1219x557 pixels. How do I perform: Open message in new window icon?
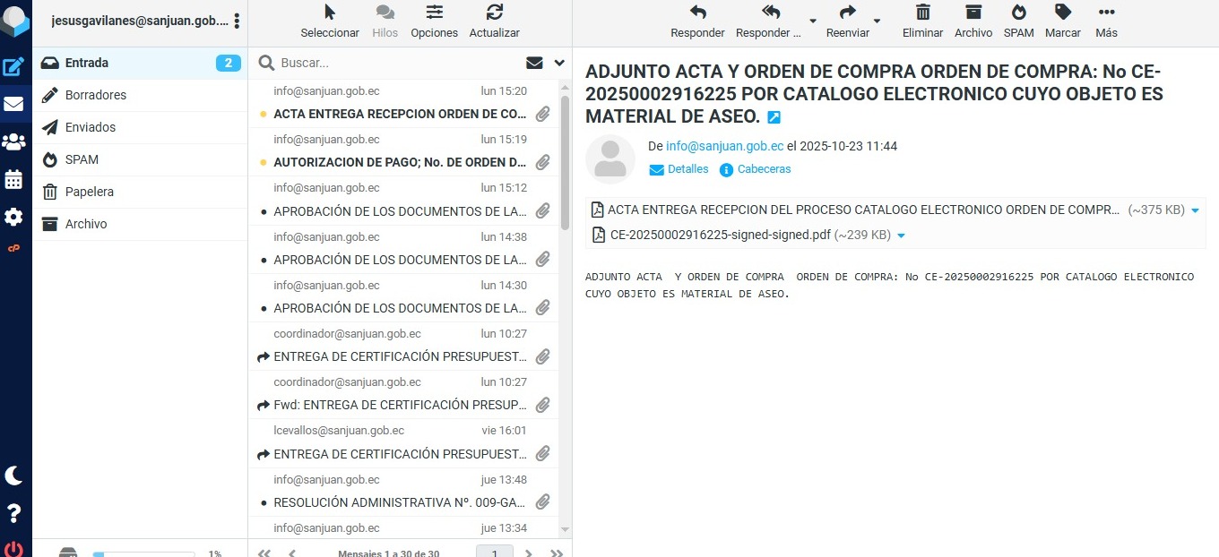[x=774, y=117]
